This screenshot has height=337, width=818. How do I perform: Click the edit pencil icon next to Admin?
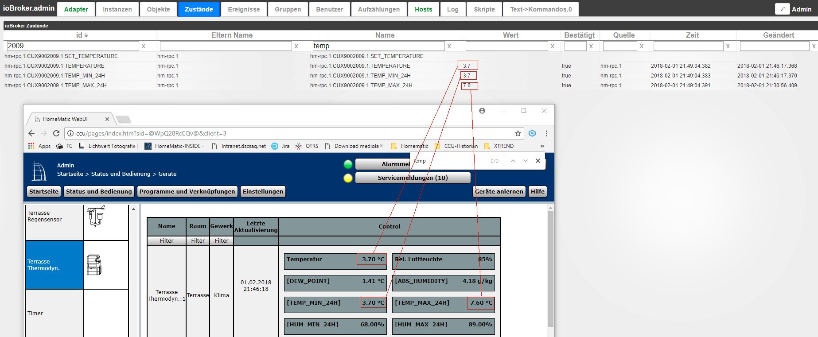point(782,9)
